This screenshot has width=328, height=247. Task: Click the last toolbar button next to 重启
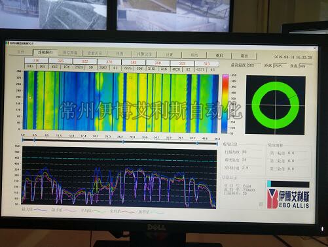coord(244,56)
